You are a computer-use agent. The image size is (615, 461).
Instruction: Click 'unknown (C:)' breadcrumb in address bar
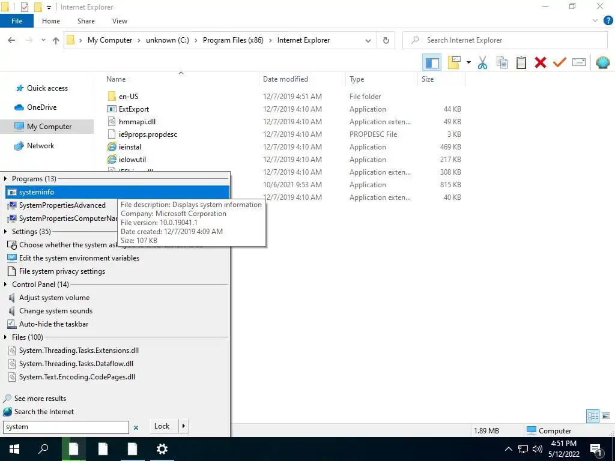click(x=168, y=40)
